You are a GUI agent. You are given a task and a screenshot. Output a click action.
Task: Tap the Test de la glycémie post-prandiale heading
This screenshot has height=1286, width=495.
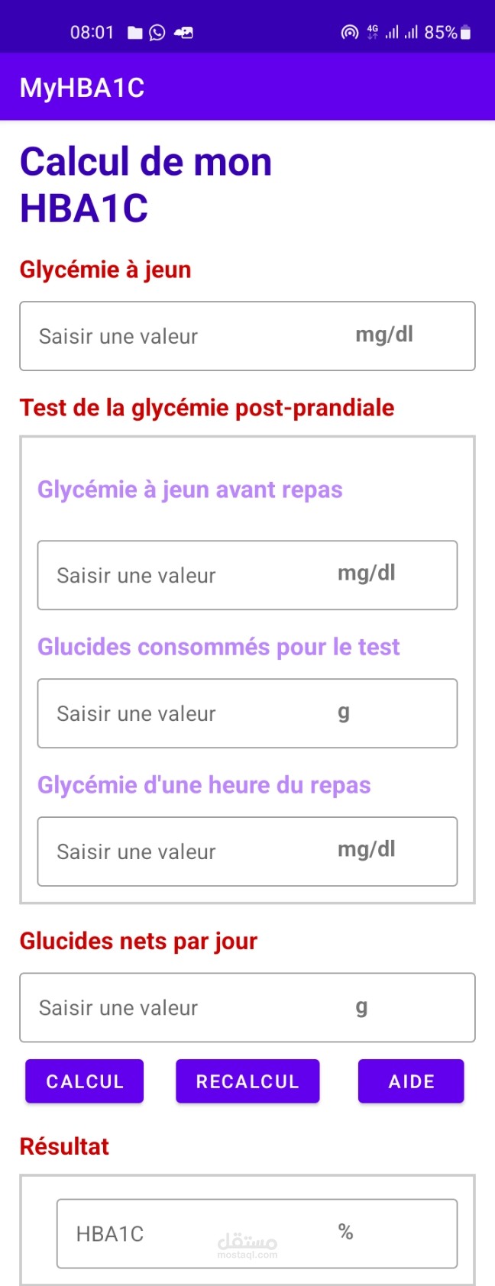(x=207, y=408)
